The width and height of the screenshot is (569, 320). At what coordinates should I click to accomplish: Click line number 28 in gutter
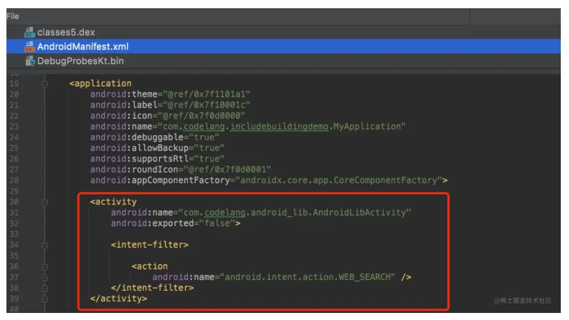coord(14,180)
